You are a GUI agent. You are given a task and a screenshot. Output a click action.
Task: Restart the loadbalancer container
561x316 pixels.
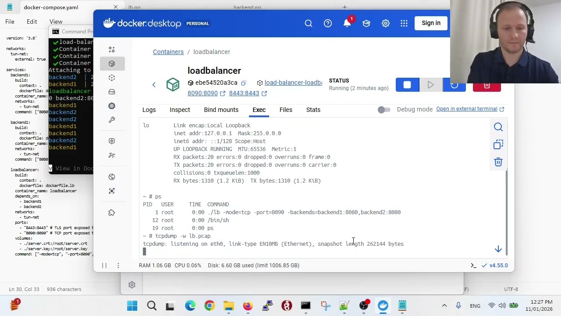click(x=454, y=85)
